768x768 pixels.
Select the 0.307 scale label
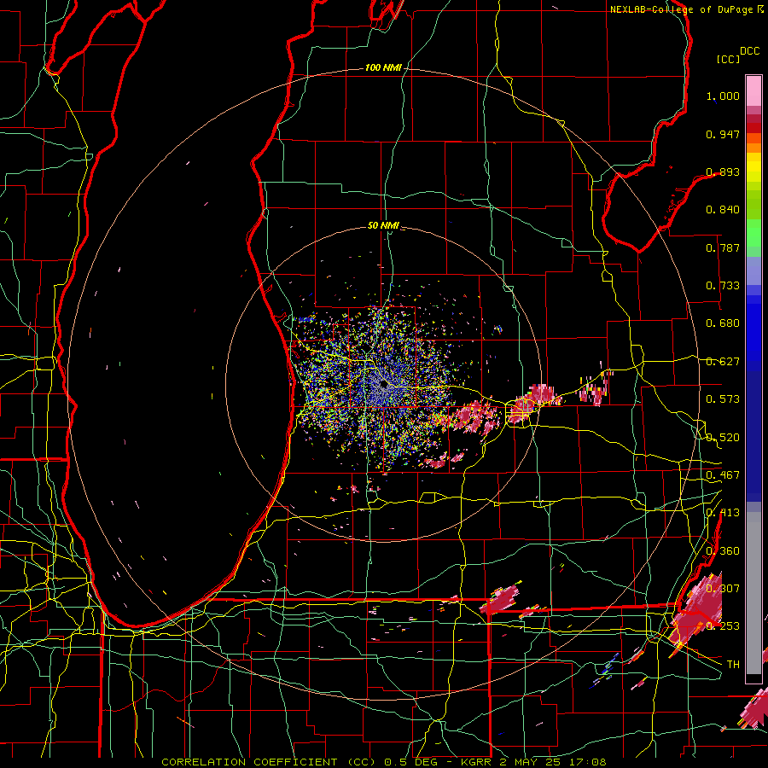723,589
